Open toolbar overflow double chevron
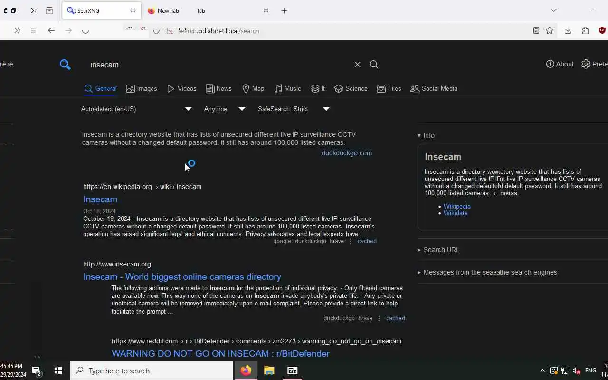Viewport: 608px width, 380px height. (17, 30)
